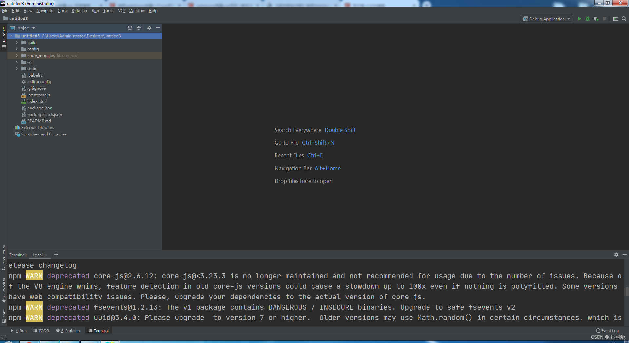Viewport: 629px width, 343px height.
Task: Start debugging with the bug icon
Action: click(x=587, y=19)
